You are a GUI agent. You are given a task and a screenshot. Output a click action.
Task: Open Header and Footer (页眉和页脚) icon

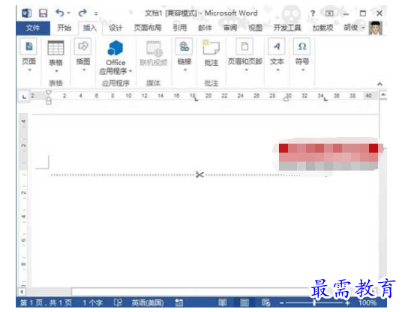click(x=244, y=46)
